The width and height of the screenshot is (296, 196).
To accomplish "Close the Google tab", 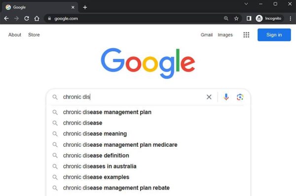I will [73, 7].
